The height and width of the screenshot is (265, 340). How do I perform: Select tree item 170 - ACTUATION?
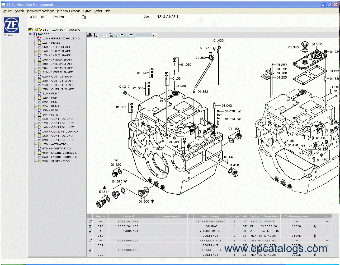tap(55, 144)
